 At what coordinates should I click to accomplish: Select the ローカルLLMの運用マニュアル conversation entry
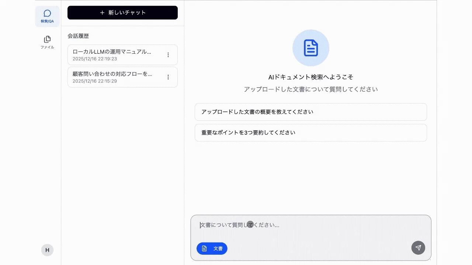pos(114,54)
